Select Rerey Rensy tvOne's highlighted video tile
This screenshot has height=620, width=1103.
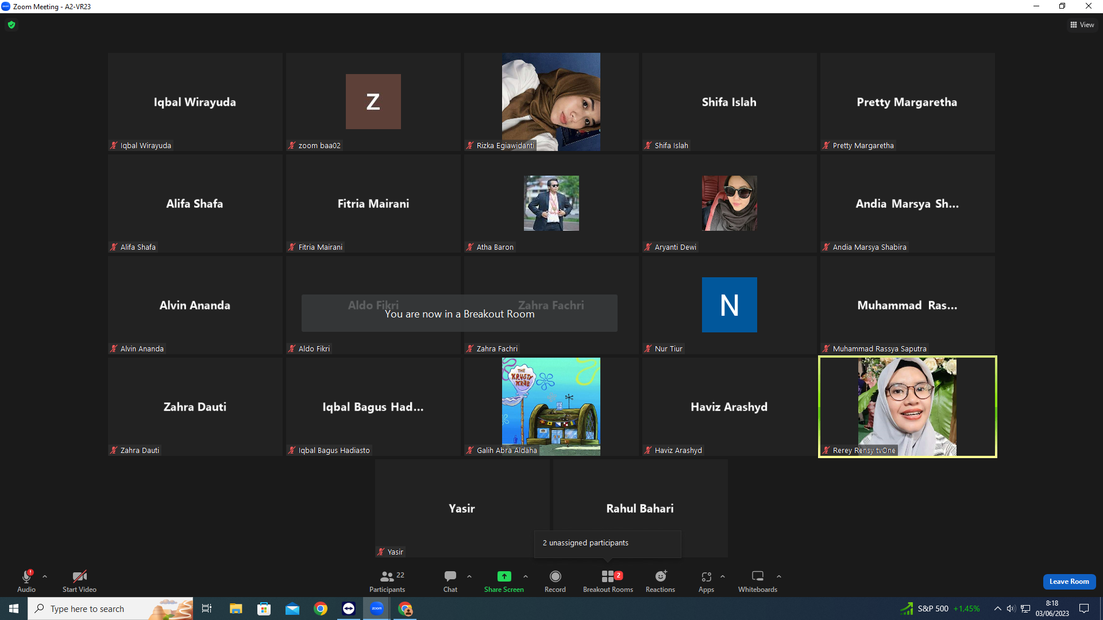pos(908,406)
